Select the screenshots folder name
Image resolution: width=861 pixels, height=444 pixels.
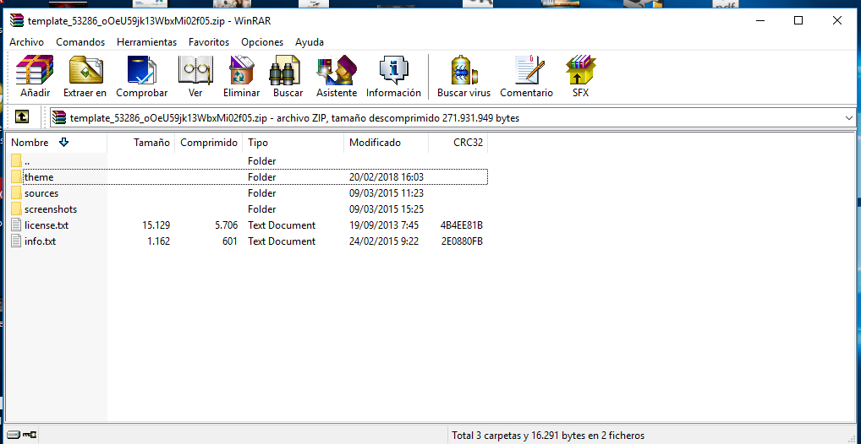click(x=51, y=208)
